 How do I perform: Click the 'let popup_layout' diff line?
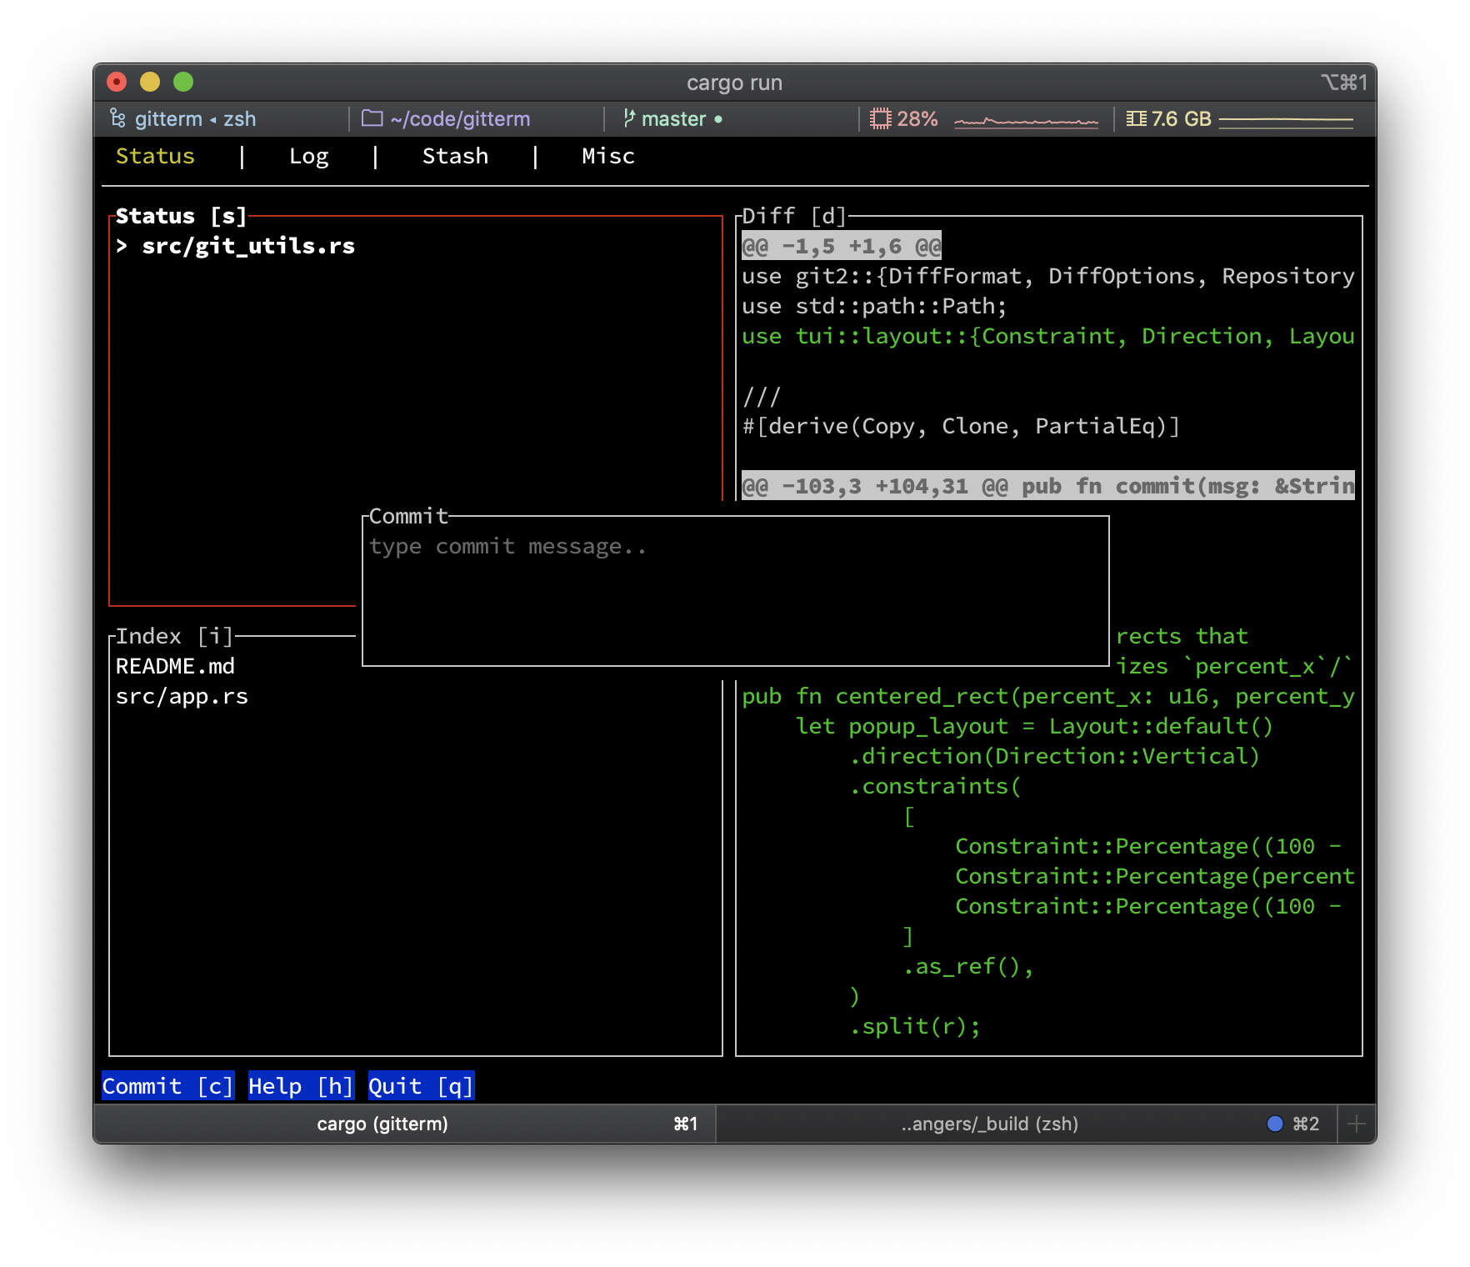pyautogui.click(x=1035, y=726)
